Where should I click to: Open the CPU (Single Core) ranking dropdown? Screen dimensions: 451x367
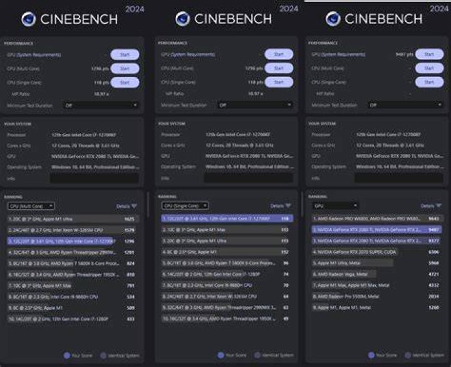pos(185,205)
